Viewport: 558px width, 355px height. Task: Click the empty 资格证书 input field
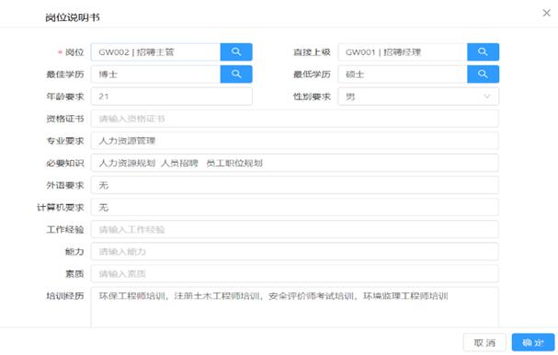(x=295, y=119)
